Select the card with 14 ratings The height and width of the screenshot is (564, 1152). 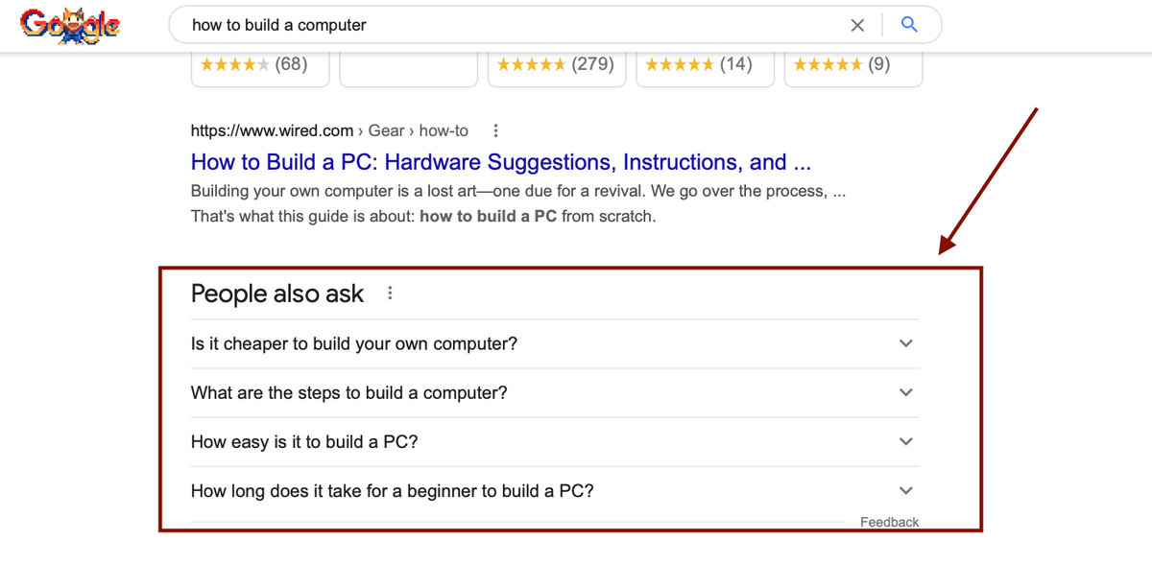(x=705, y=67)
